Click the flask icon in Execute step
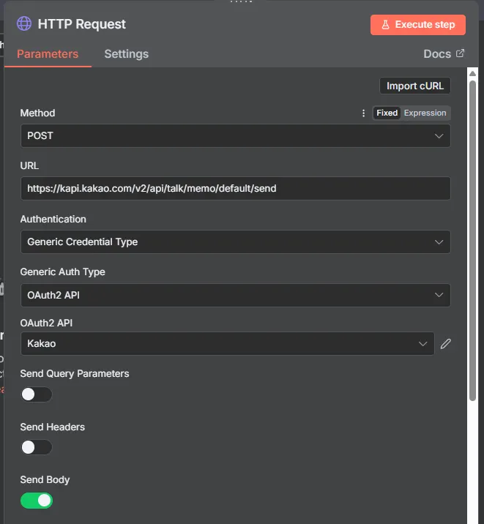This screenshot has width=484, height=524. [384, 25]
